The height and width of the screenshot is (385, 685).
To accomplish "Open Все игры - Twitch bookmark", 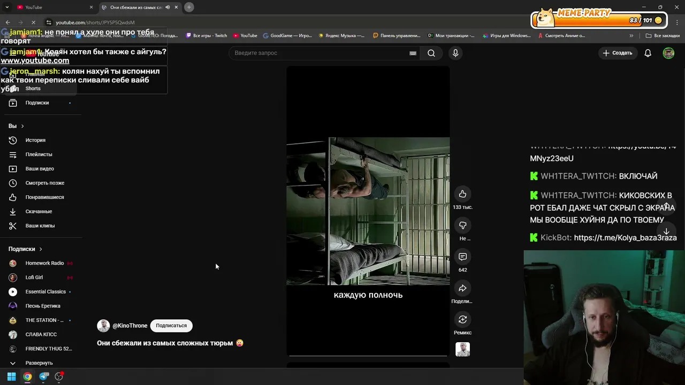I will click(x=206, y=36).
